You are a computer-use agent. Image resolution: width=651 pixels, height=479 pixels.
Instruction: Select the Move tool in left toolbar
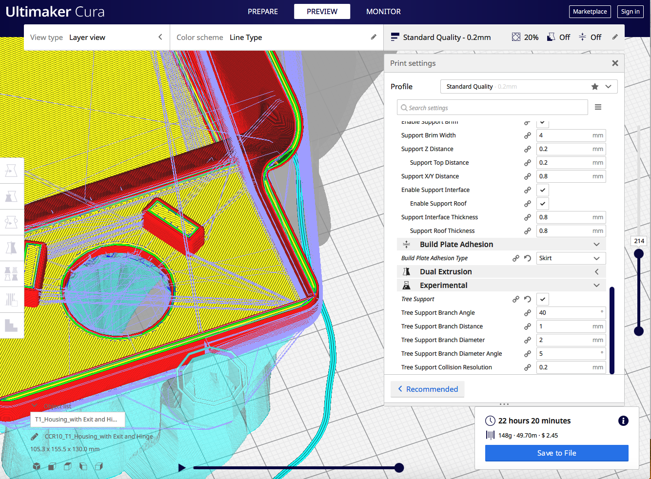11,171
